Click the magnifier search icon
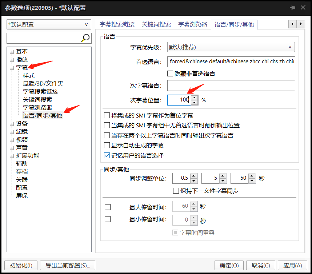 (86, 38)
